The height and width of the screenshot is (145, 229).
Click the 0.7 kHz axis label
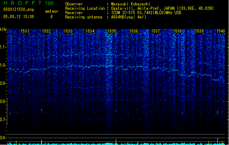[x=3, y=120]
